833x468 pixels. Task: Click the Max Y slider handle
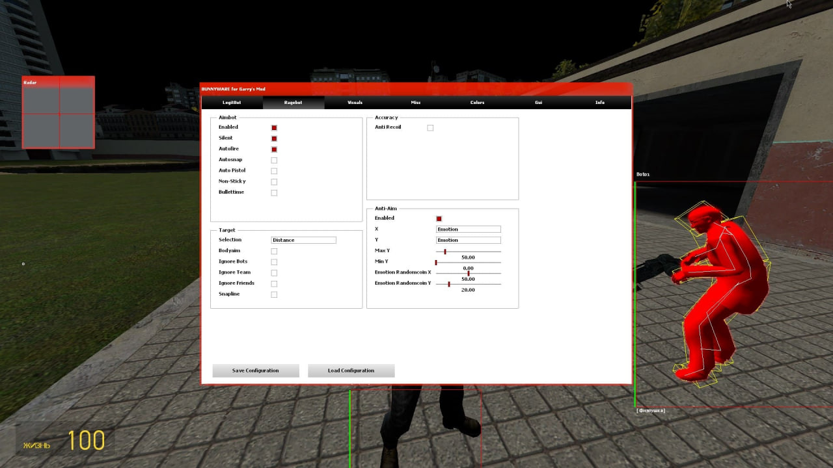point(445,252)
